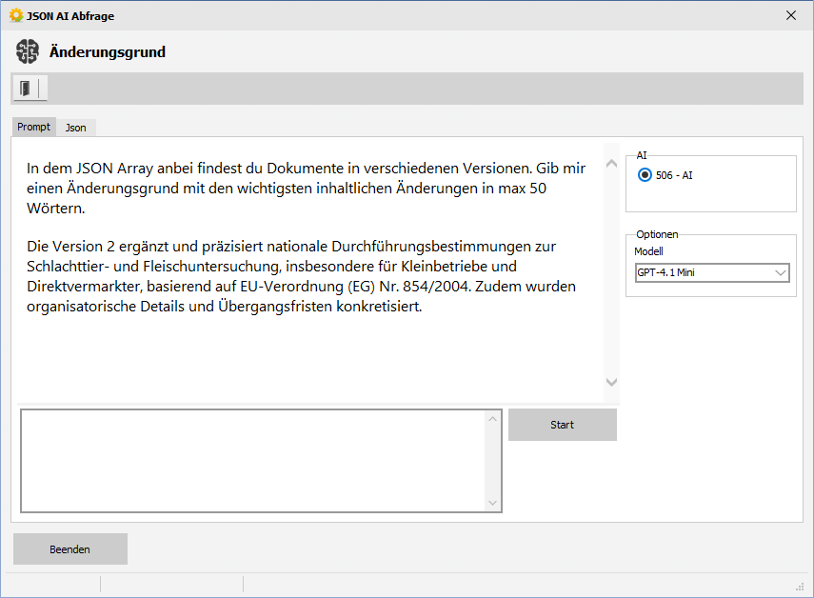Click the brain icon beside Änderungsgrund

28,51
